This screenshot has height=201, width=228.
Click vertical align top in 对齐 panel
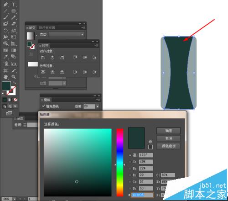point(75,58)
